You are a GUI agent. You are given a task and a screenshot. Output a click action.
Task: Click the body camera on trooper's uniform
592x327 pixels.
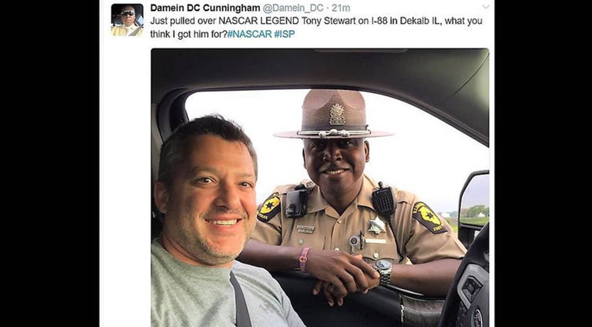[296, 201]
